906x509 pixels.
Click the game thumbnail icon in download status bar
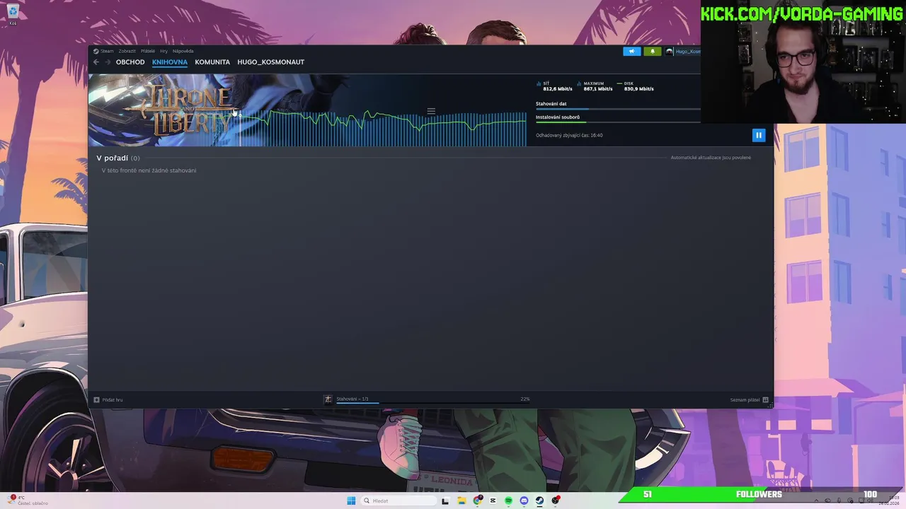click(328, 399)
